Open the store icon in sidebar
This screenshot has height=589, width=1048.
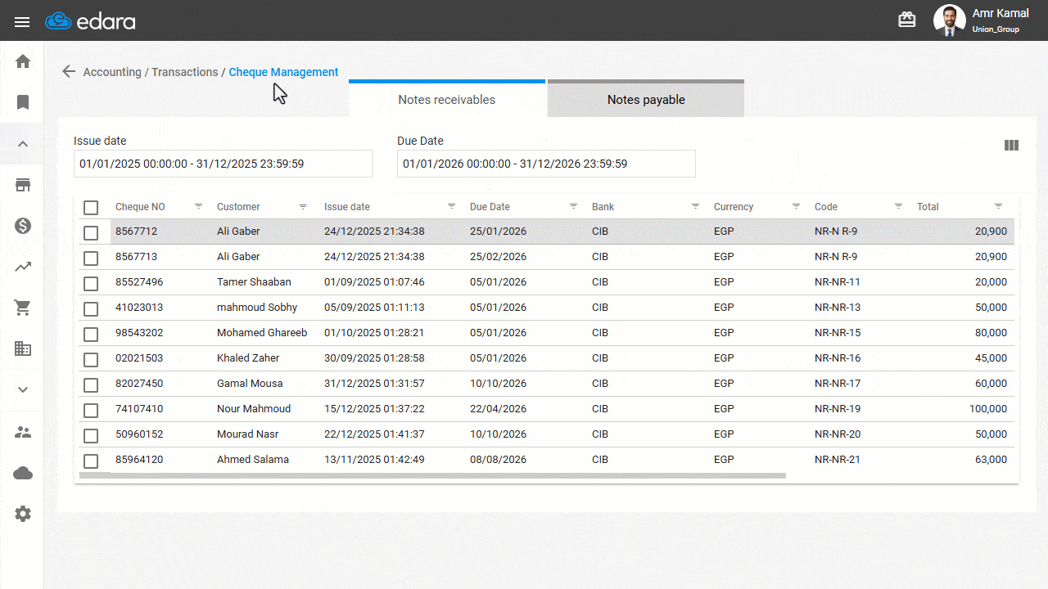[x=23, y=185]
